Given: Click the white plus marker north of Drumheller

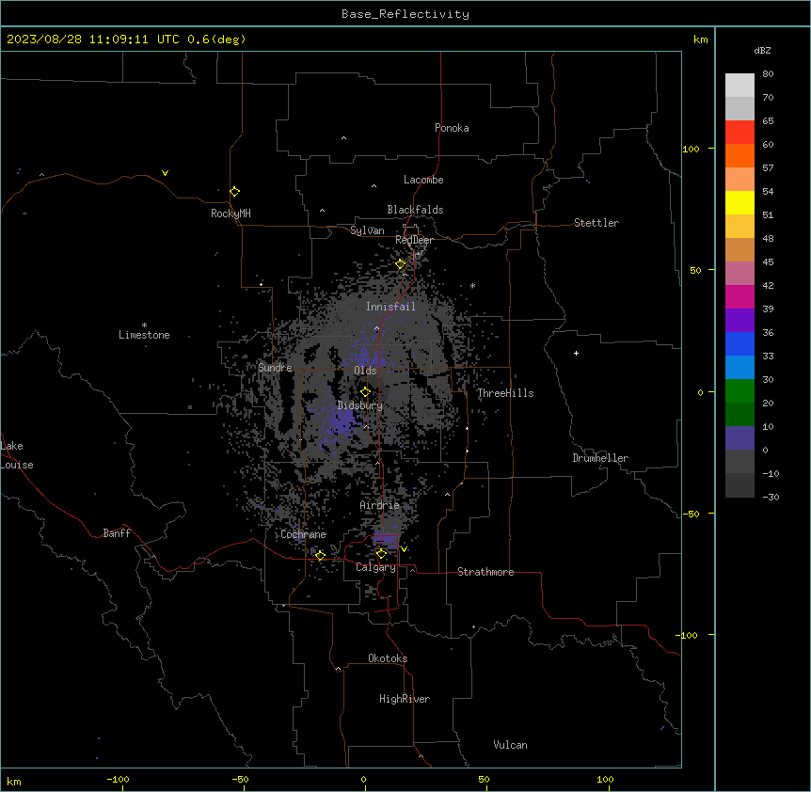Looking at the screenshot, I should [x=576, y=353].
